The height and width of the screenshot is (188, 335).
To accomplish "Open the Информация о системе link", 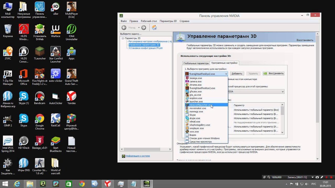I will [x=138, y=156].
